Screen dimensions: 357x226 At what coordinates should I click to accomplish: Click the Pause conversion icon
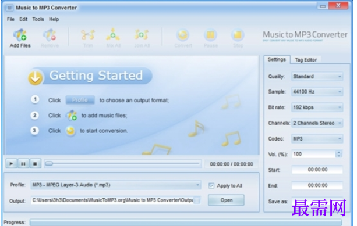coord(211,35)
